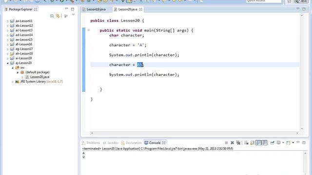Click the Quick Access search field

[264, 1]
